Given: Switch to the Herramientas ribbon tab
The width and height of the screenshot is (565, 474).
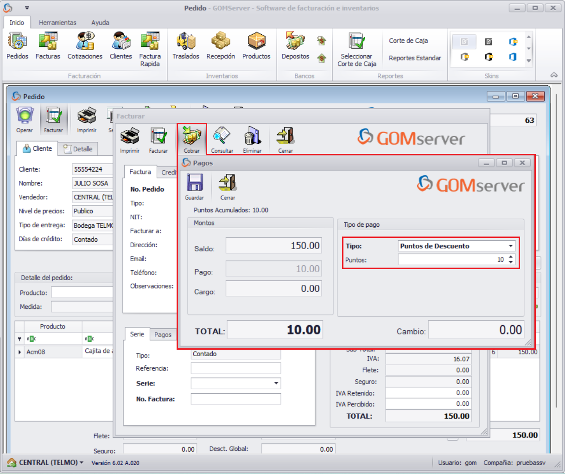Looking at the screenshot, I should click(57, 23).
